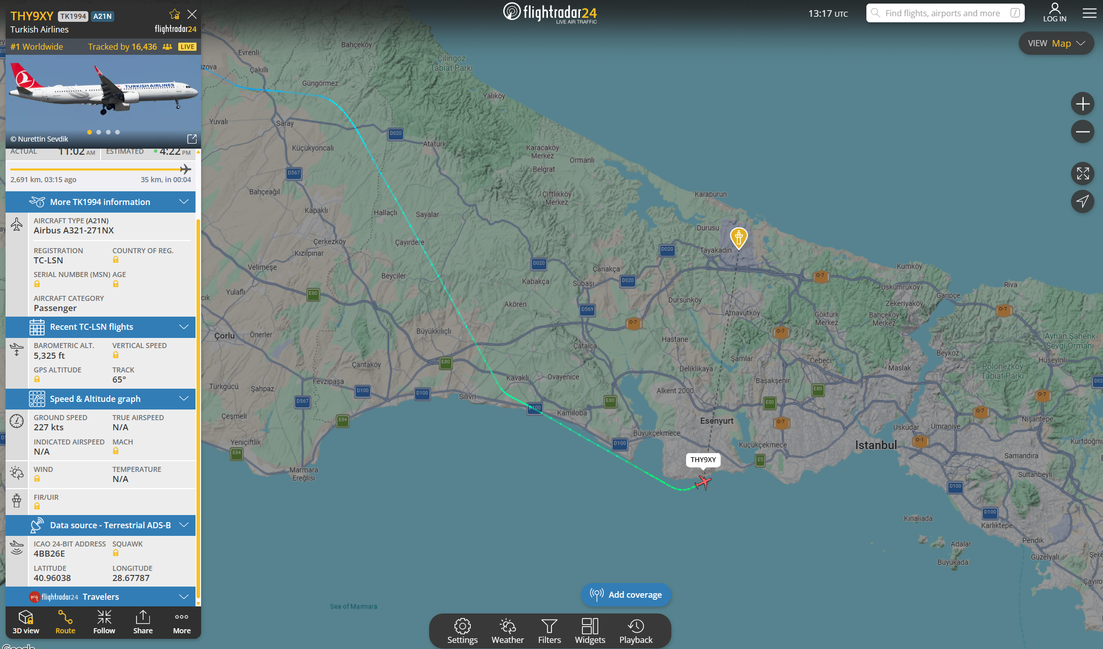Enter fullscreen map mode
The width and height of the screenshot is (1103, 649).
[x=1083, y=174]
